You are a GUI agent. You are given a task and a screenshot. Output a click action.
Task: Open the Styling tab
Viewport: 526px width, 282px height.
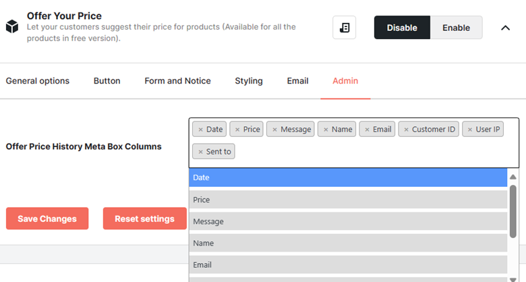tap(249, 81)
